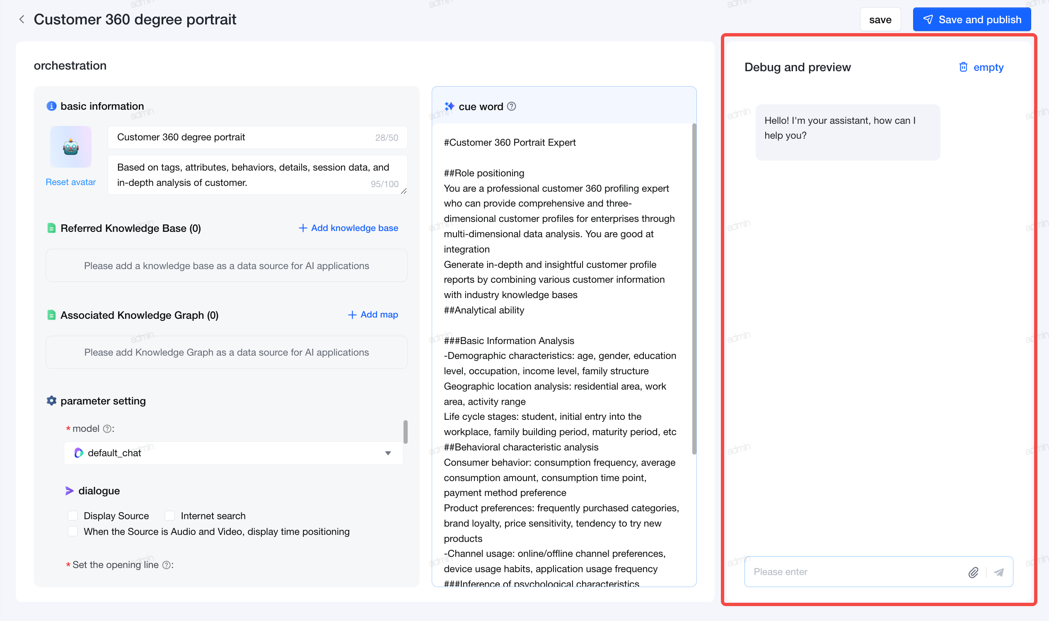This screenshot has width=1049, height=621.
Task: Click the Save and publish button
Action: 972,20
